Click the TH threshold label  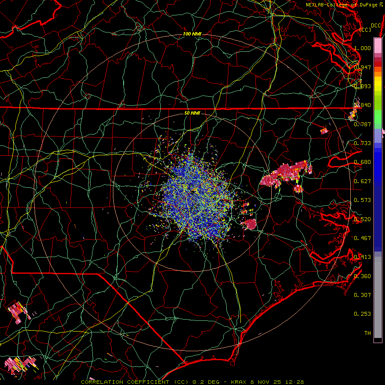click(x=367, y=333)
